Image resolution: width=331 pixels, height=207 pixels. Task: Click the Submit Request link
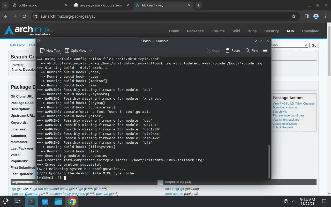[x=283, y=127]
